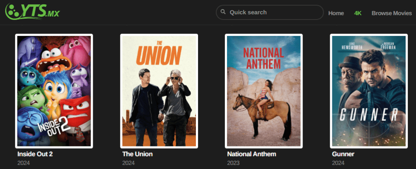416x169 pixels.
Task: Click the 2023 year under National Anthem
Action: 234,162
